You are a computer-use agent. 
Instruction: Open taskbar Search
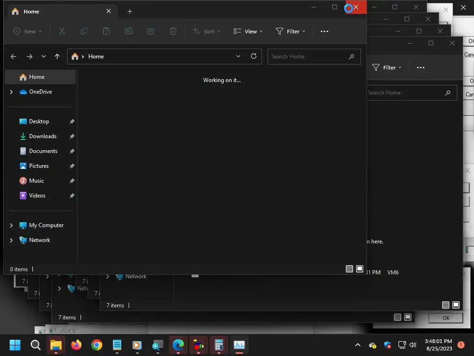coord(35,345)
